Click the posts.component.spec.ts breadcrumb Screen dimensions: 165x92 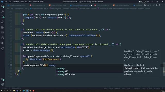point(39,8)
